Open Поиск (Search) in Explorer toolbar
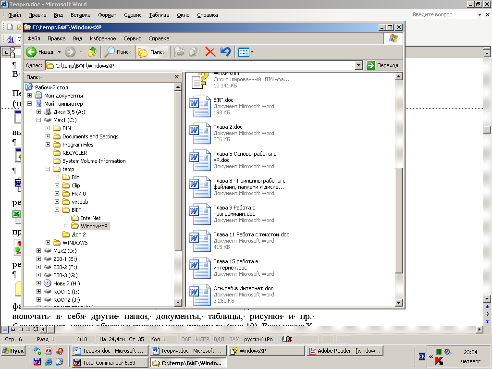 118,52
